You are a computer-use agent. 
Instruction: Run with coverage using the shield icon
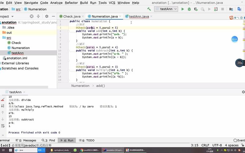pos(196,9)
